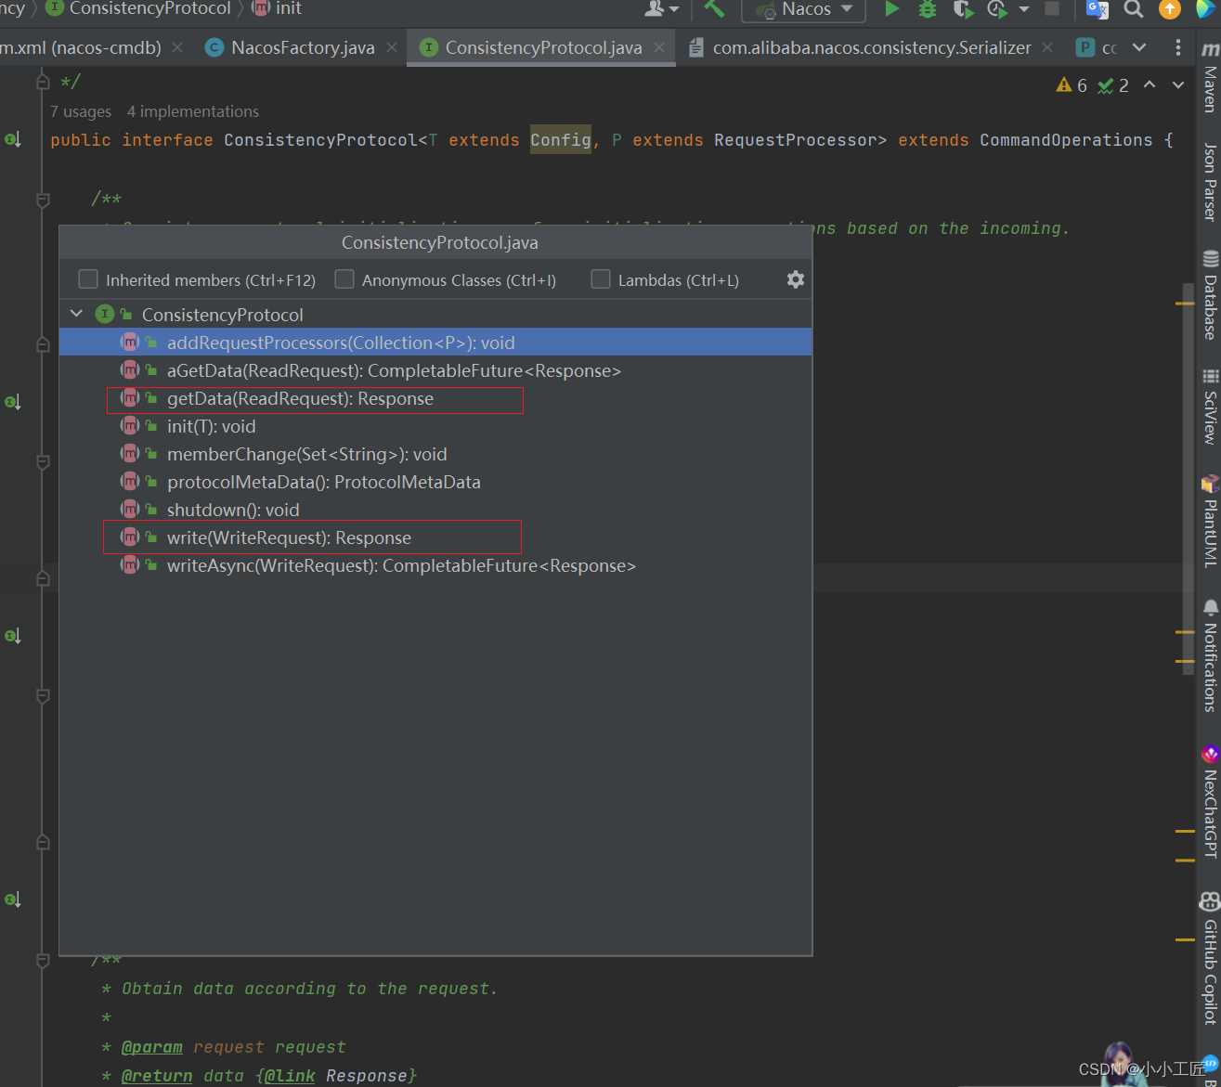The height and width of the screenshot is (1087, 1221).
Task: Show hidden editor tabs chevron
Action: coord(1139,47)
